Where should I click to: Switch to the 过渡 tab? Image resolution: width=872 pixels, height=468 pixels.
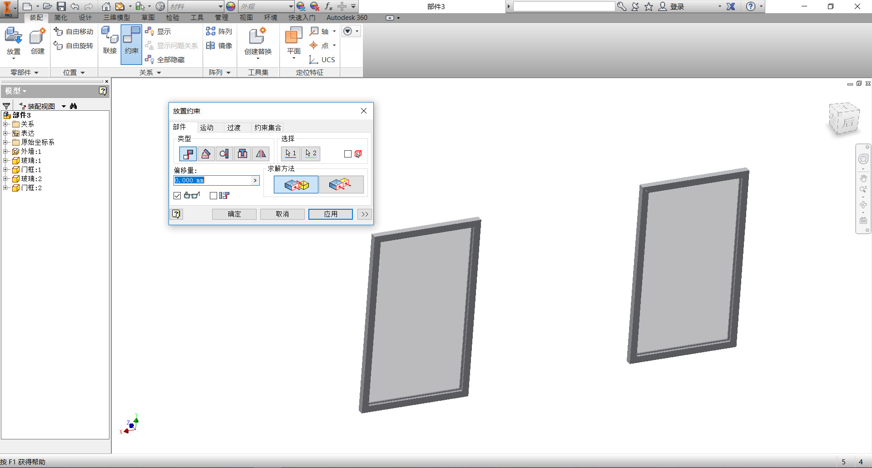234,128
